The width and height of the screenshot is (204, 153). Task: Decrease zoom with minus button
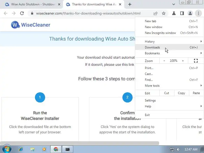pyautogui.click(x=164, y=61)
